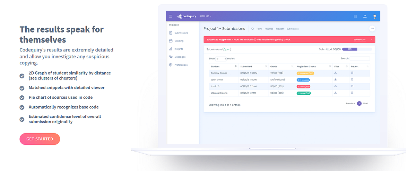This screenshot has width=416, height=171.
Task: Go to Submissions in sidebar
Action: (x=181, y=33)
